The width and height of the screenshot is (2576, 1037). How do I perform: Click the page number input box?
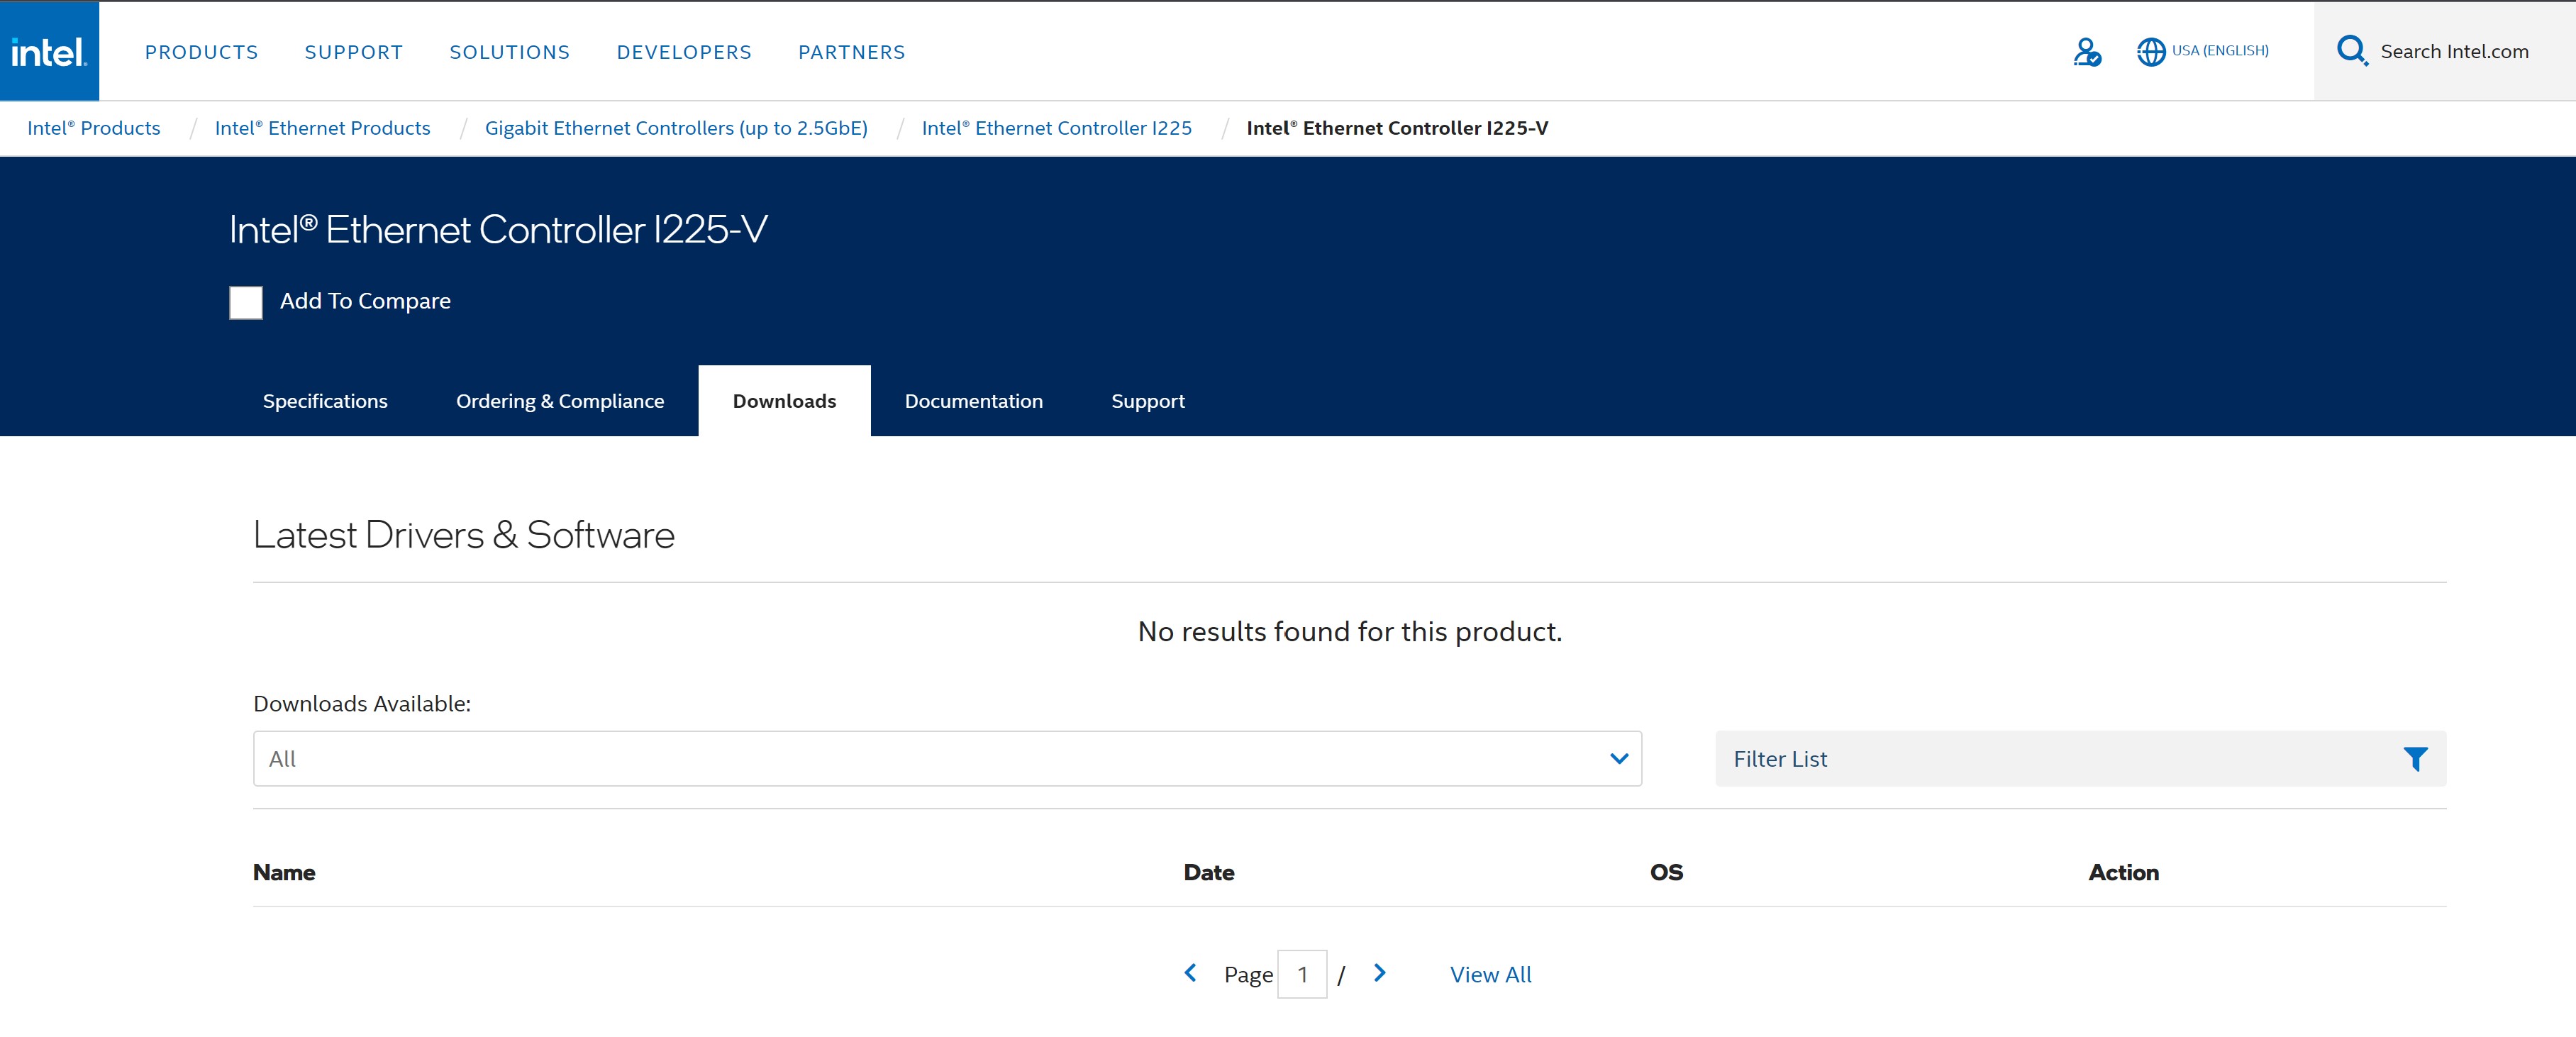[x=1302, y=974]
